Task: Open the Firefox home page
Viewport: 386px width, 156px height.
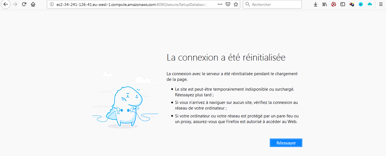Action: pyautogui.click(x=33, y=5)
